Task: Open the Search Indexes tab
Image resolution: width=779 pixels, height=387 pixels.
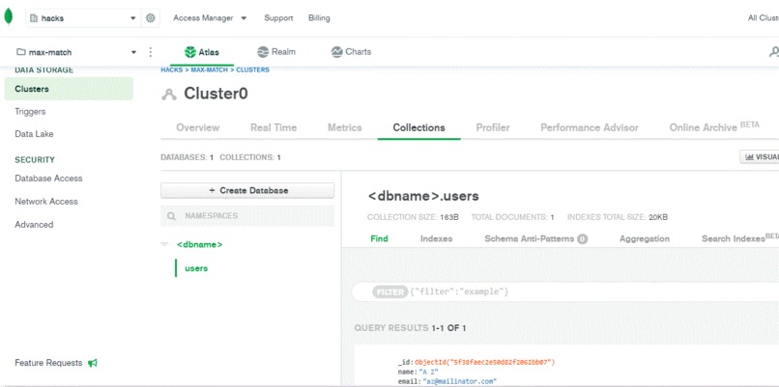Action: [739, 237]
